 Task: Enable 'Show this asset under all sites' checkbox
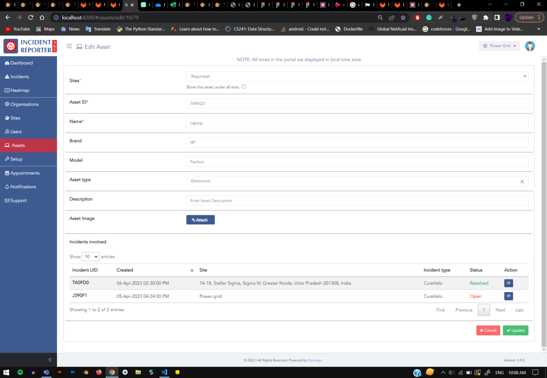click(x=244, y=87)
